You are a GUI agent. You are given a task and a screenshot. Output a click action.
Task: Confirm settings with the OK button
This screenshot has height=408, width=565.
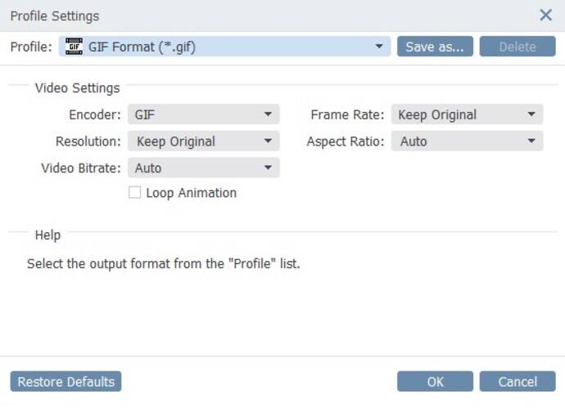pos(435,381)
